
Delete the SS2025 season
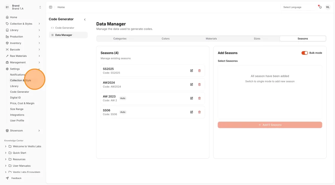click(199, 71)
